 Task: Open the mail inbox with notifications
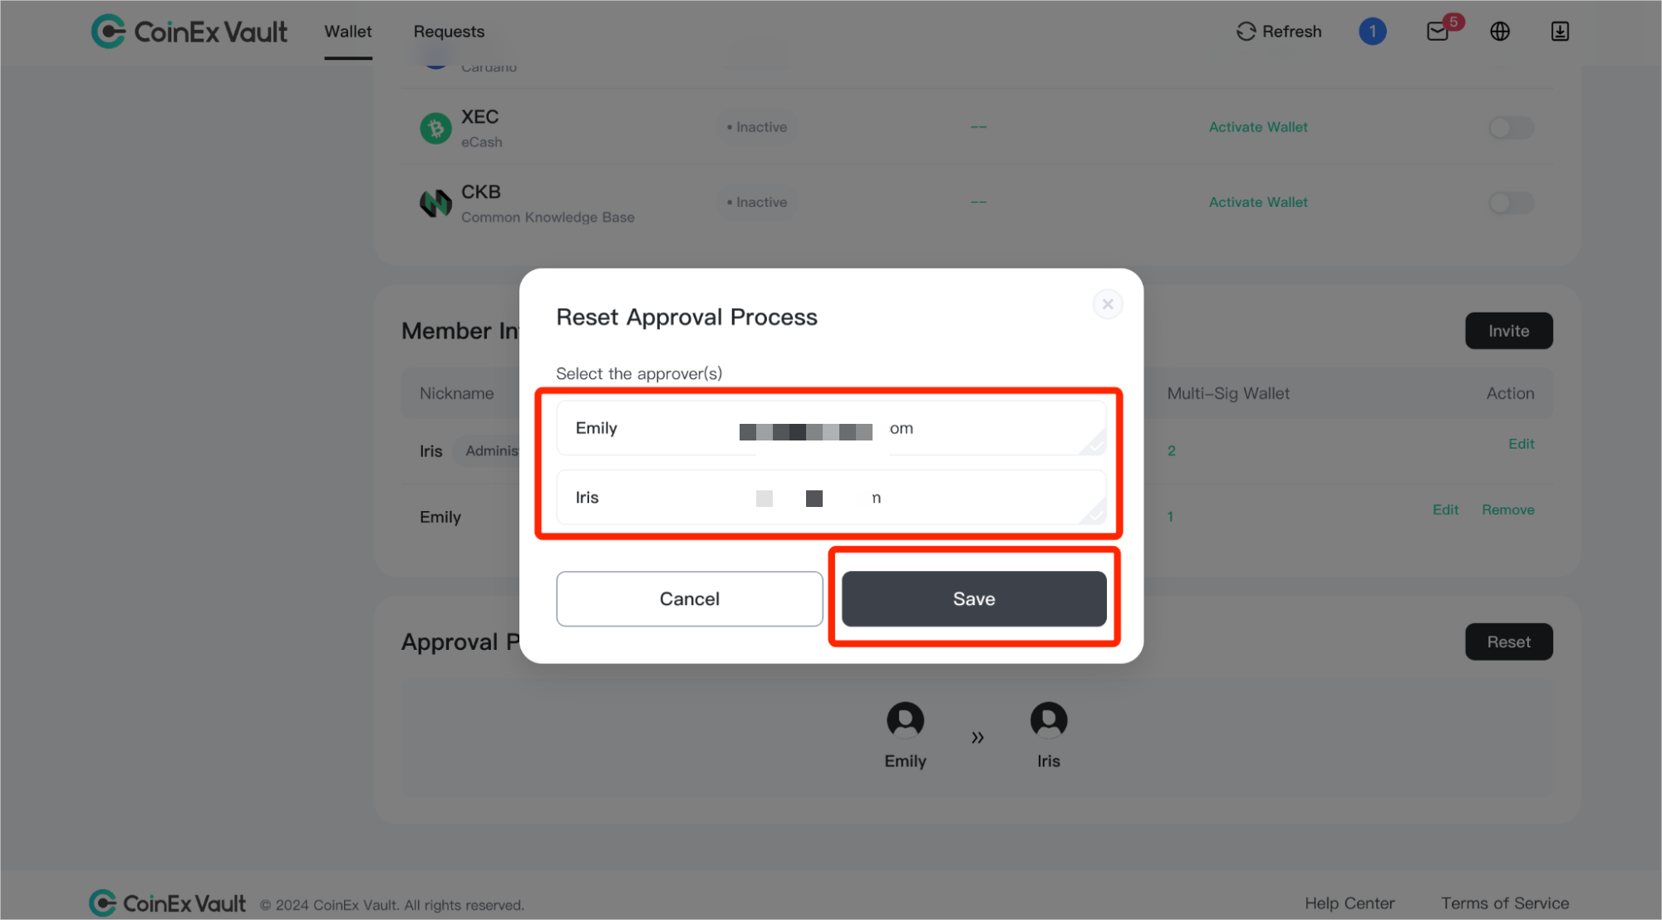point(1438,32)
